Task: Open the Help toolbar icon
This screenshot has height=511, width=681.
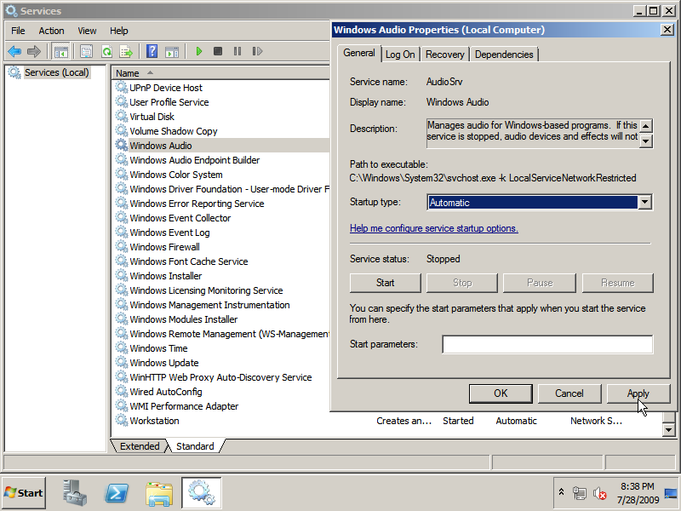Action: point(152,52)
